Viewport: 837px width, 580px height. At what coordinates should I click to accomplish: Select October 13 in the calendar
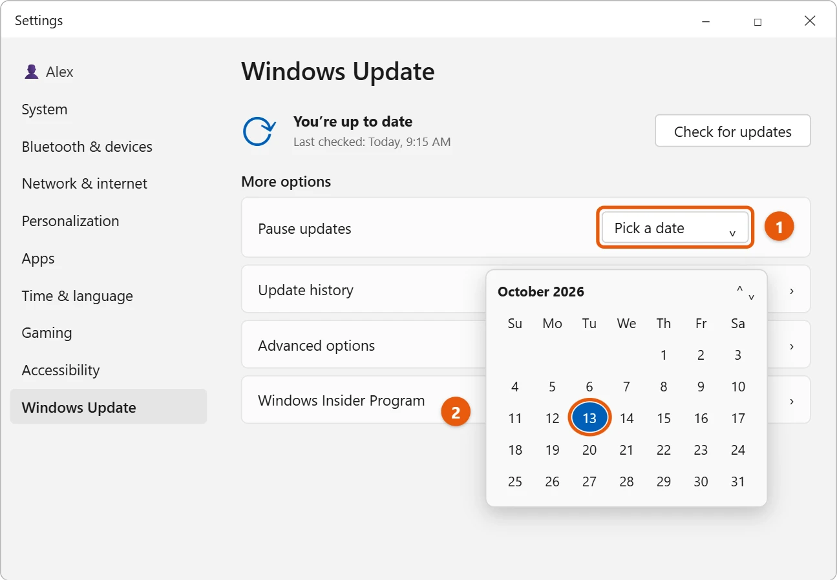coord(589,418)
